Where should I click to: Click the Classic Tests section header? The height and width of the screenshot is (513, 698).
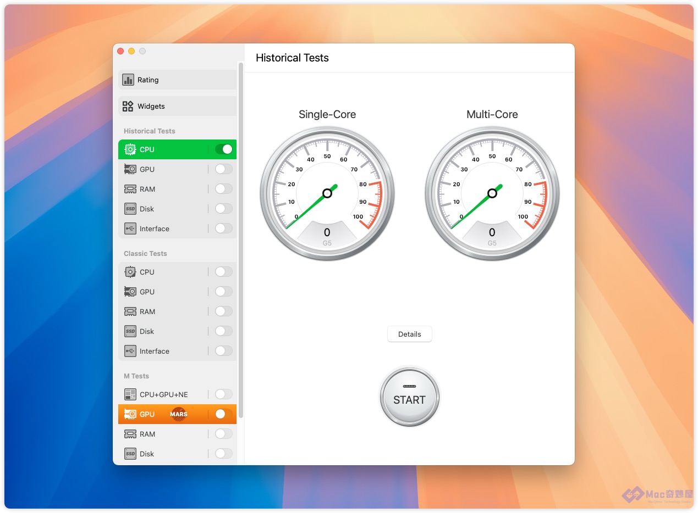click(x=145, y=254)
